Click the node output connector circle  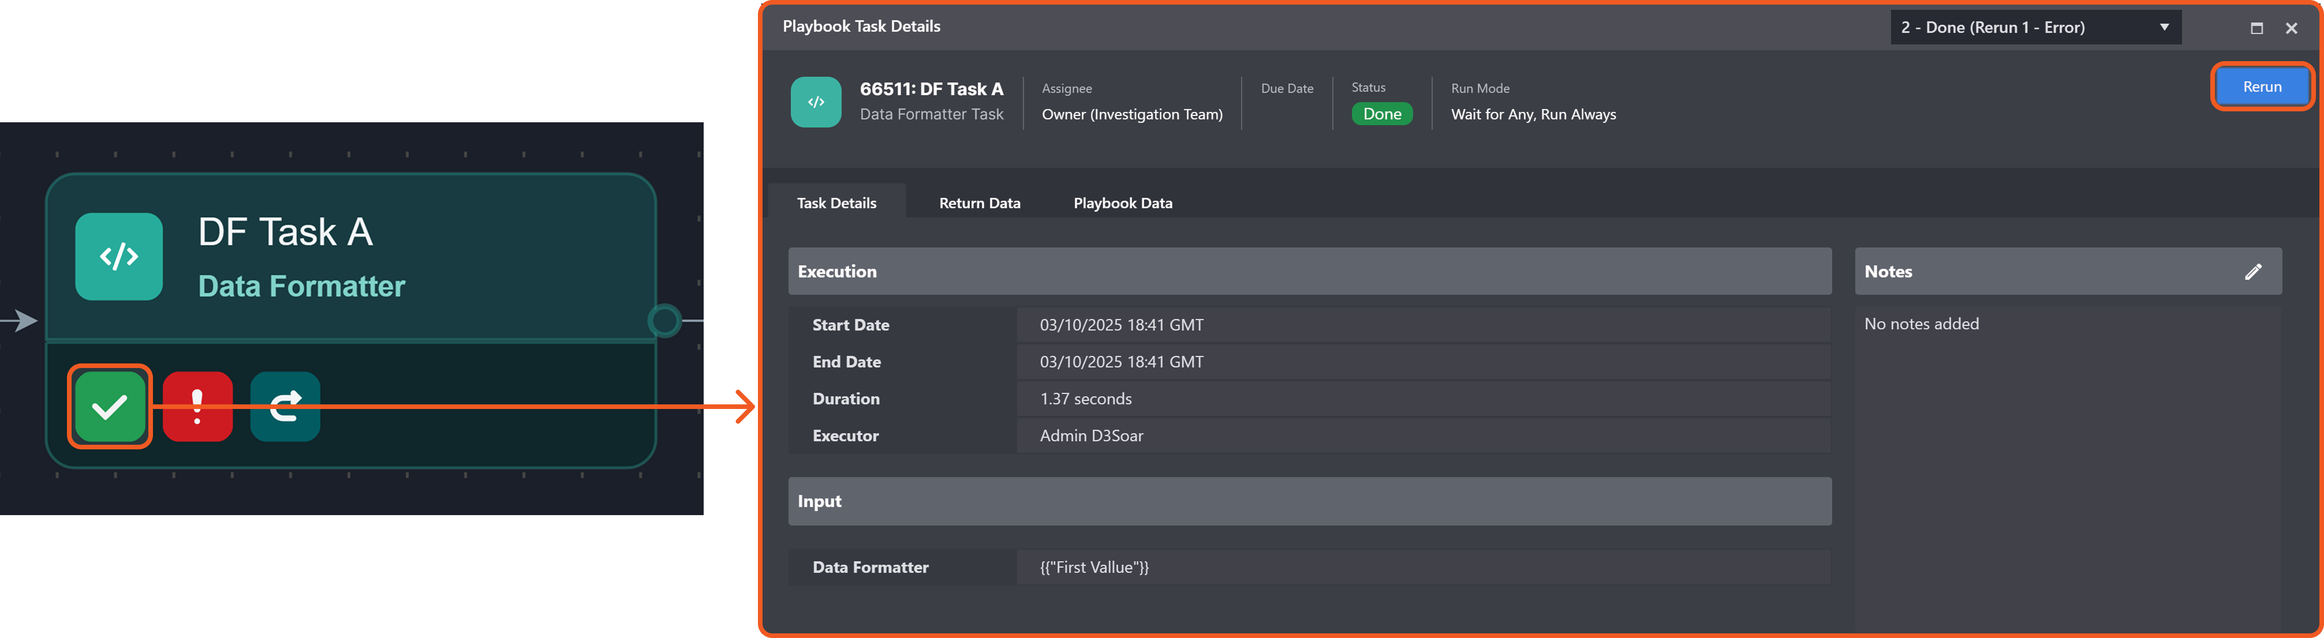(x=665, y=321)
